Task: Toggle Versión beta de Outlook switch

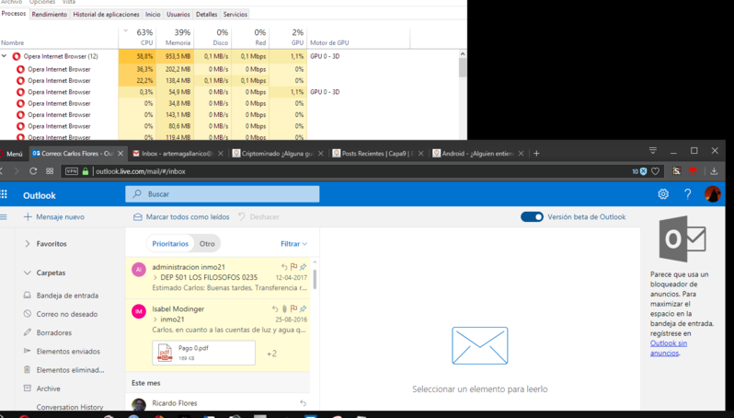Action: tap(532, 217)
